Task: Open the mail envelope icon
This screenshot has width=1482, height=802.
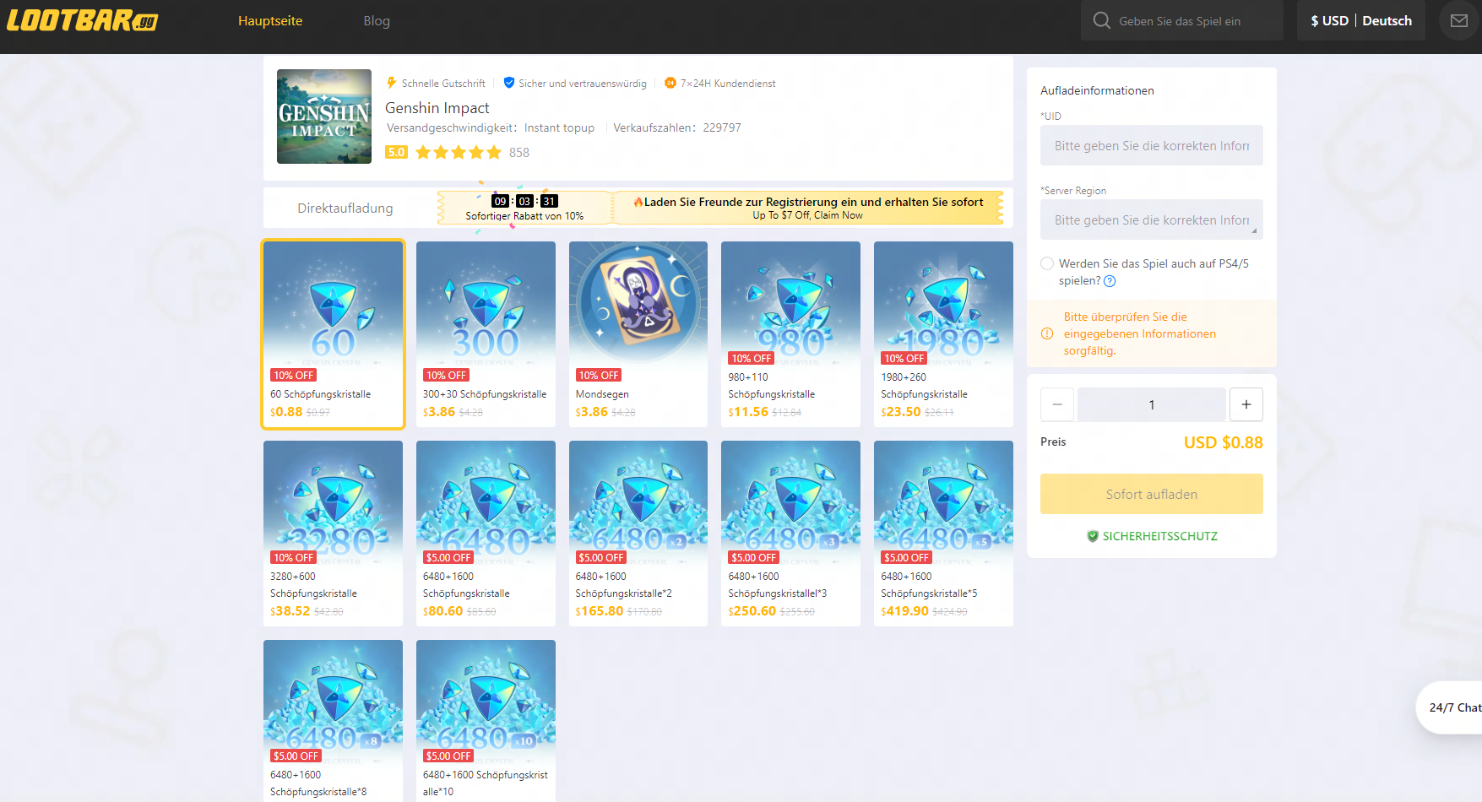Action: click(x=1458, y=20)
